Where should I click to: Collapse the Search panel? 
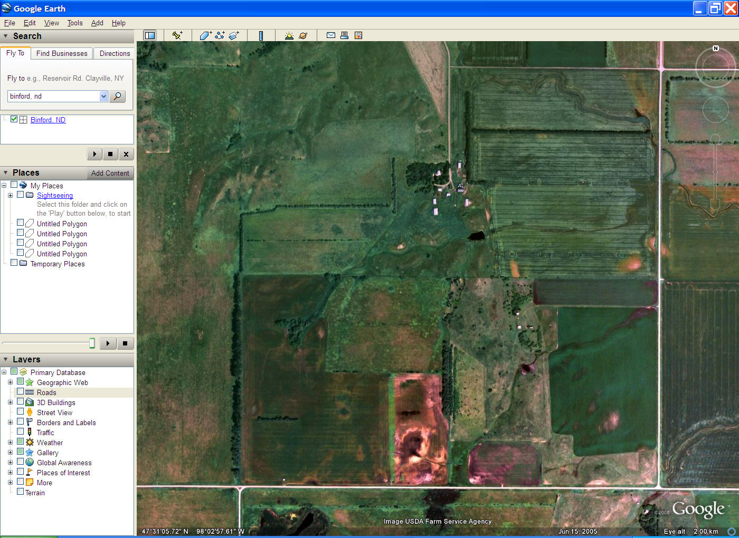coord(6,36)
